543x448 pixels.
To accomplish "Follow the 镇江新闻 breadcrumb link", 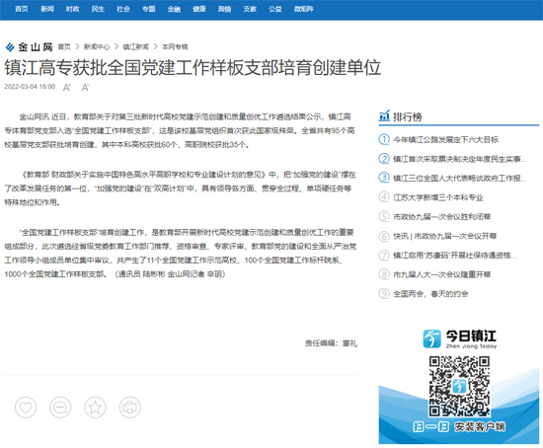I will 136,46.
